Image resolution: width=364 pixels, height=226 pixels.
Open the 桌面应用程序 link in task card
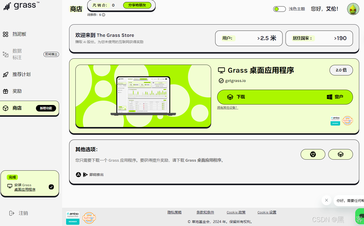pos(25,190)
